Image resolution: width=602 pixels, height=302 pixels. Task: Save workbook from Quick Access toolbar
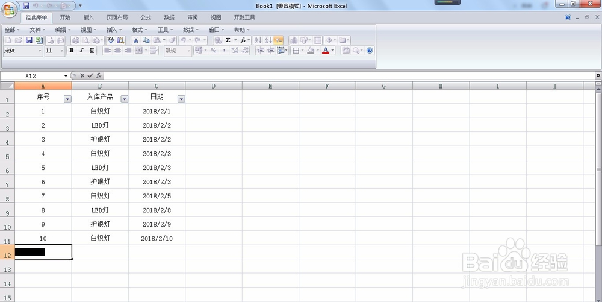click(26, 6)
